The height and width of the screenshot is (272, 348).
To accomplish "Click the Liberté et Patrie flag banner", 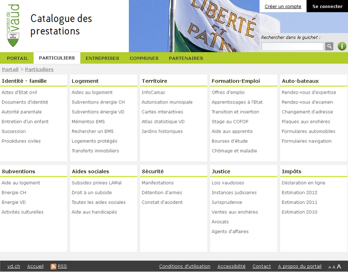I will click(193, 26).
